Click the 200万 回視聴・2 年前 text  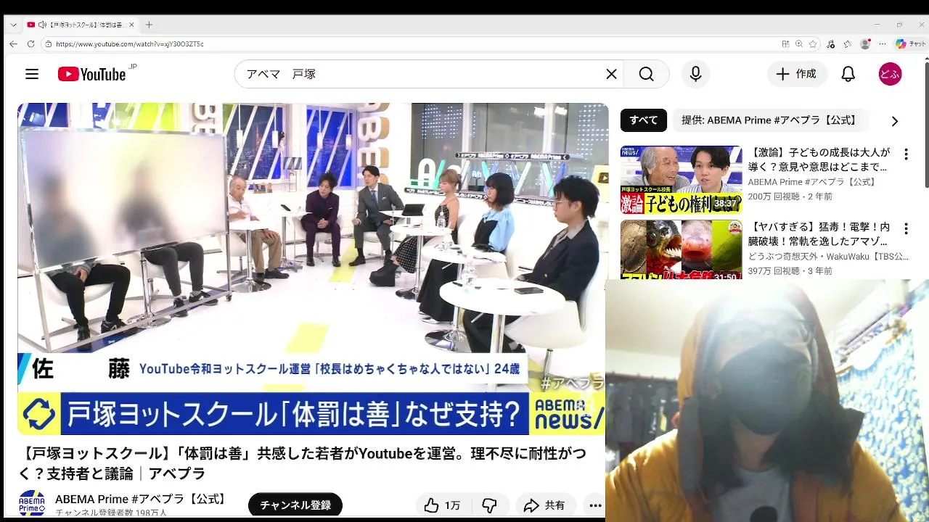point(790,196)
